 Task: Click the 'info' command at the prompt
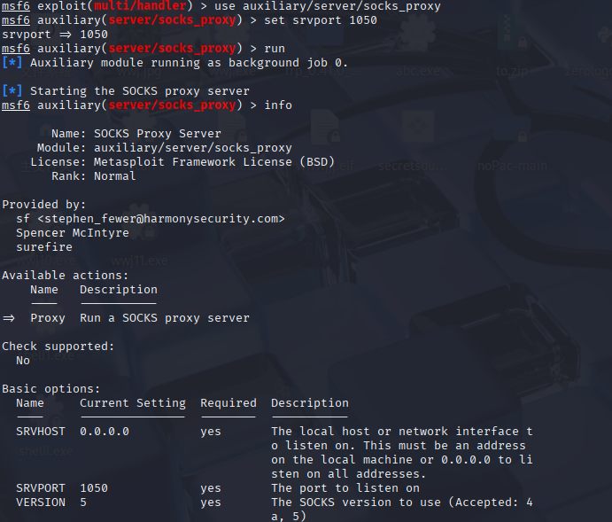tap(278, 105)
